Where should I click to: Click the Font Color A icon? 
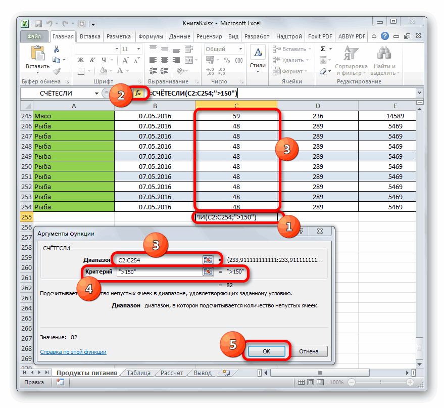pos(120,71)
